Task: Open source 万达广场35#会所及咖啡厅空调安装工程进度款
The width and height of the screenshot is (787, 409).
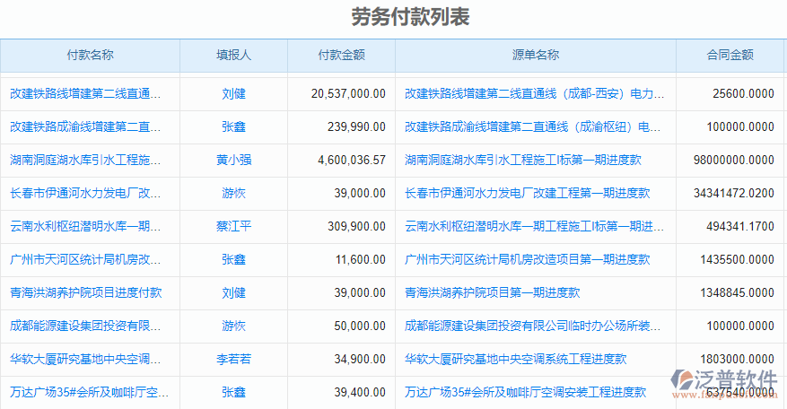Action: 525,392
